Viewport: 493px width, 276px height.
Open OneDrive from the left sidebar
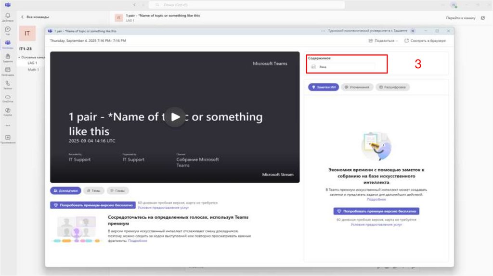pyautogui.click(x=8, y=97)
